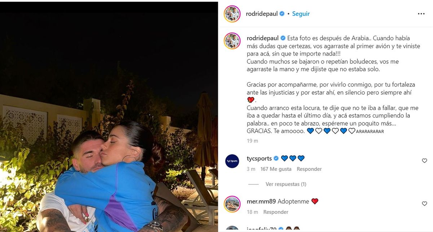
Task: Open the TyC Sports profile avatar
Action: 232,161
